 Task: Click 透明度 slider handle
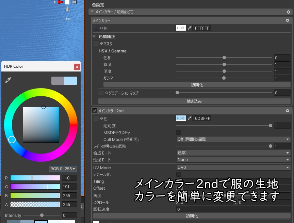271,126
